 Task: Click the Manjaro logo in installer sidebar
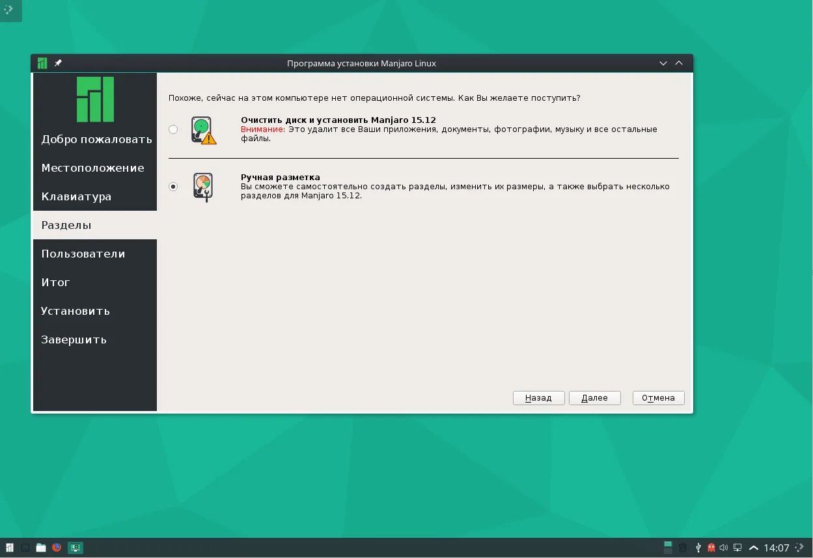pyautogui.click(x=95, y=100)
